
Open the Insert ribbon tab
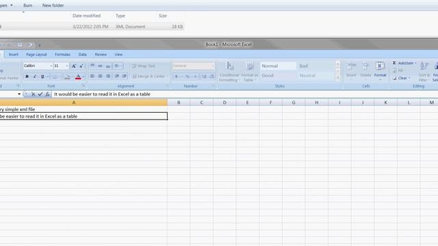14,55
